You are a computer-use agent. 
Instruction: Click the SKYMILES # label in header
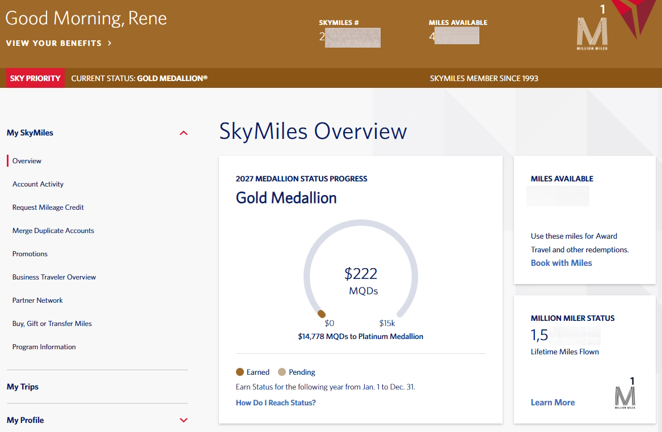pos(339,23)
